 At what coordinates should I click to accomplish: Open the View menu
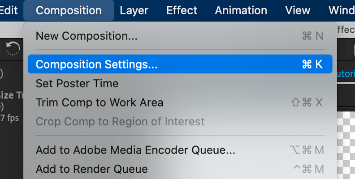(298, 10)
